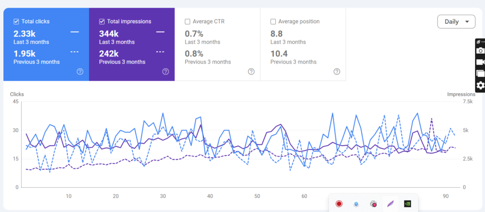This screenshot has height=212, width=485.
Task: Click the Average CTR help icon
Action: click(x=251, y=72)
